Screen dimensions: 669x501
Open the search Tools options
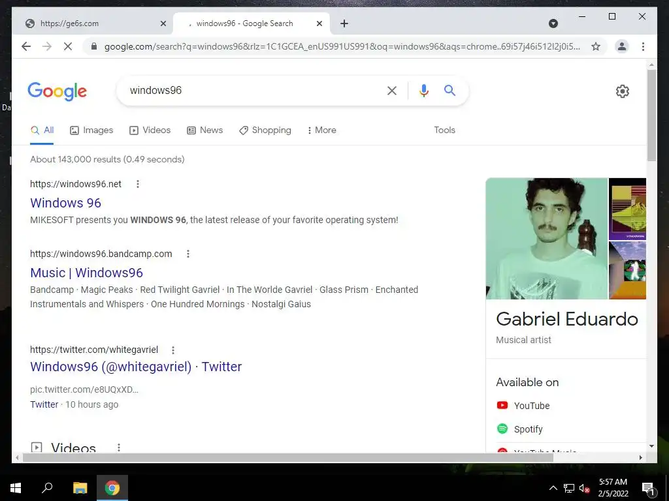click(444, 130)
